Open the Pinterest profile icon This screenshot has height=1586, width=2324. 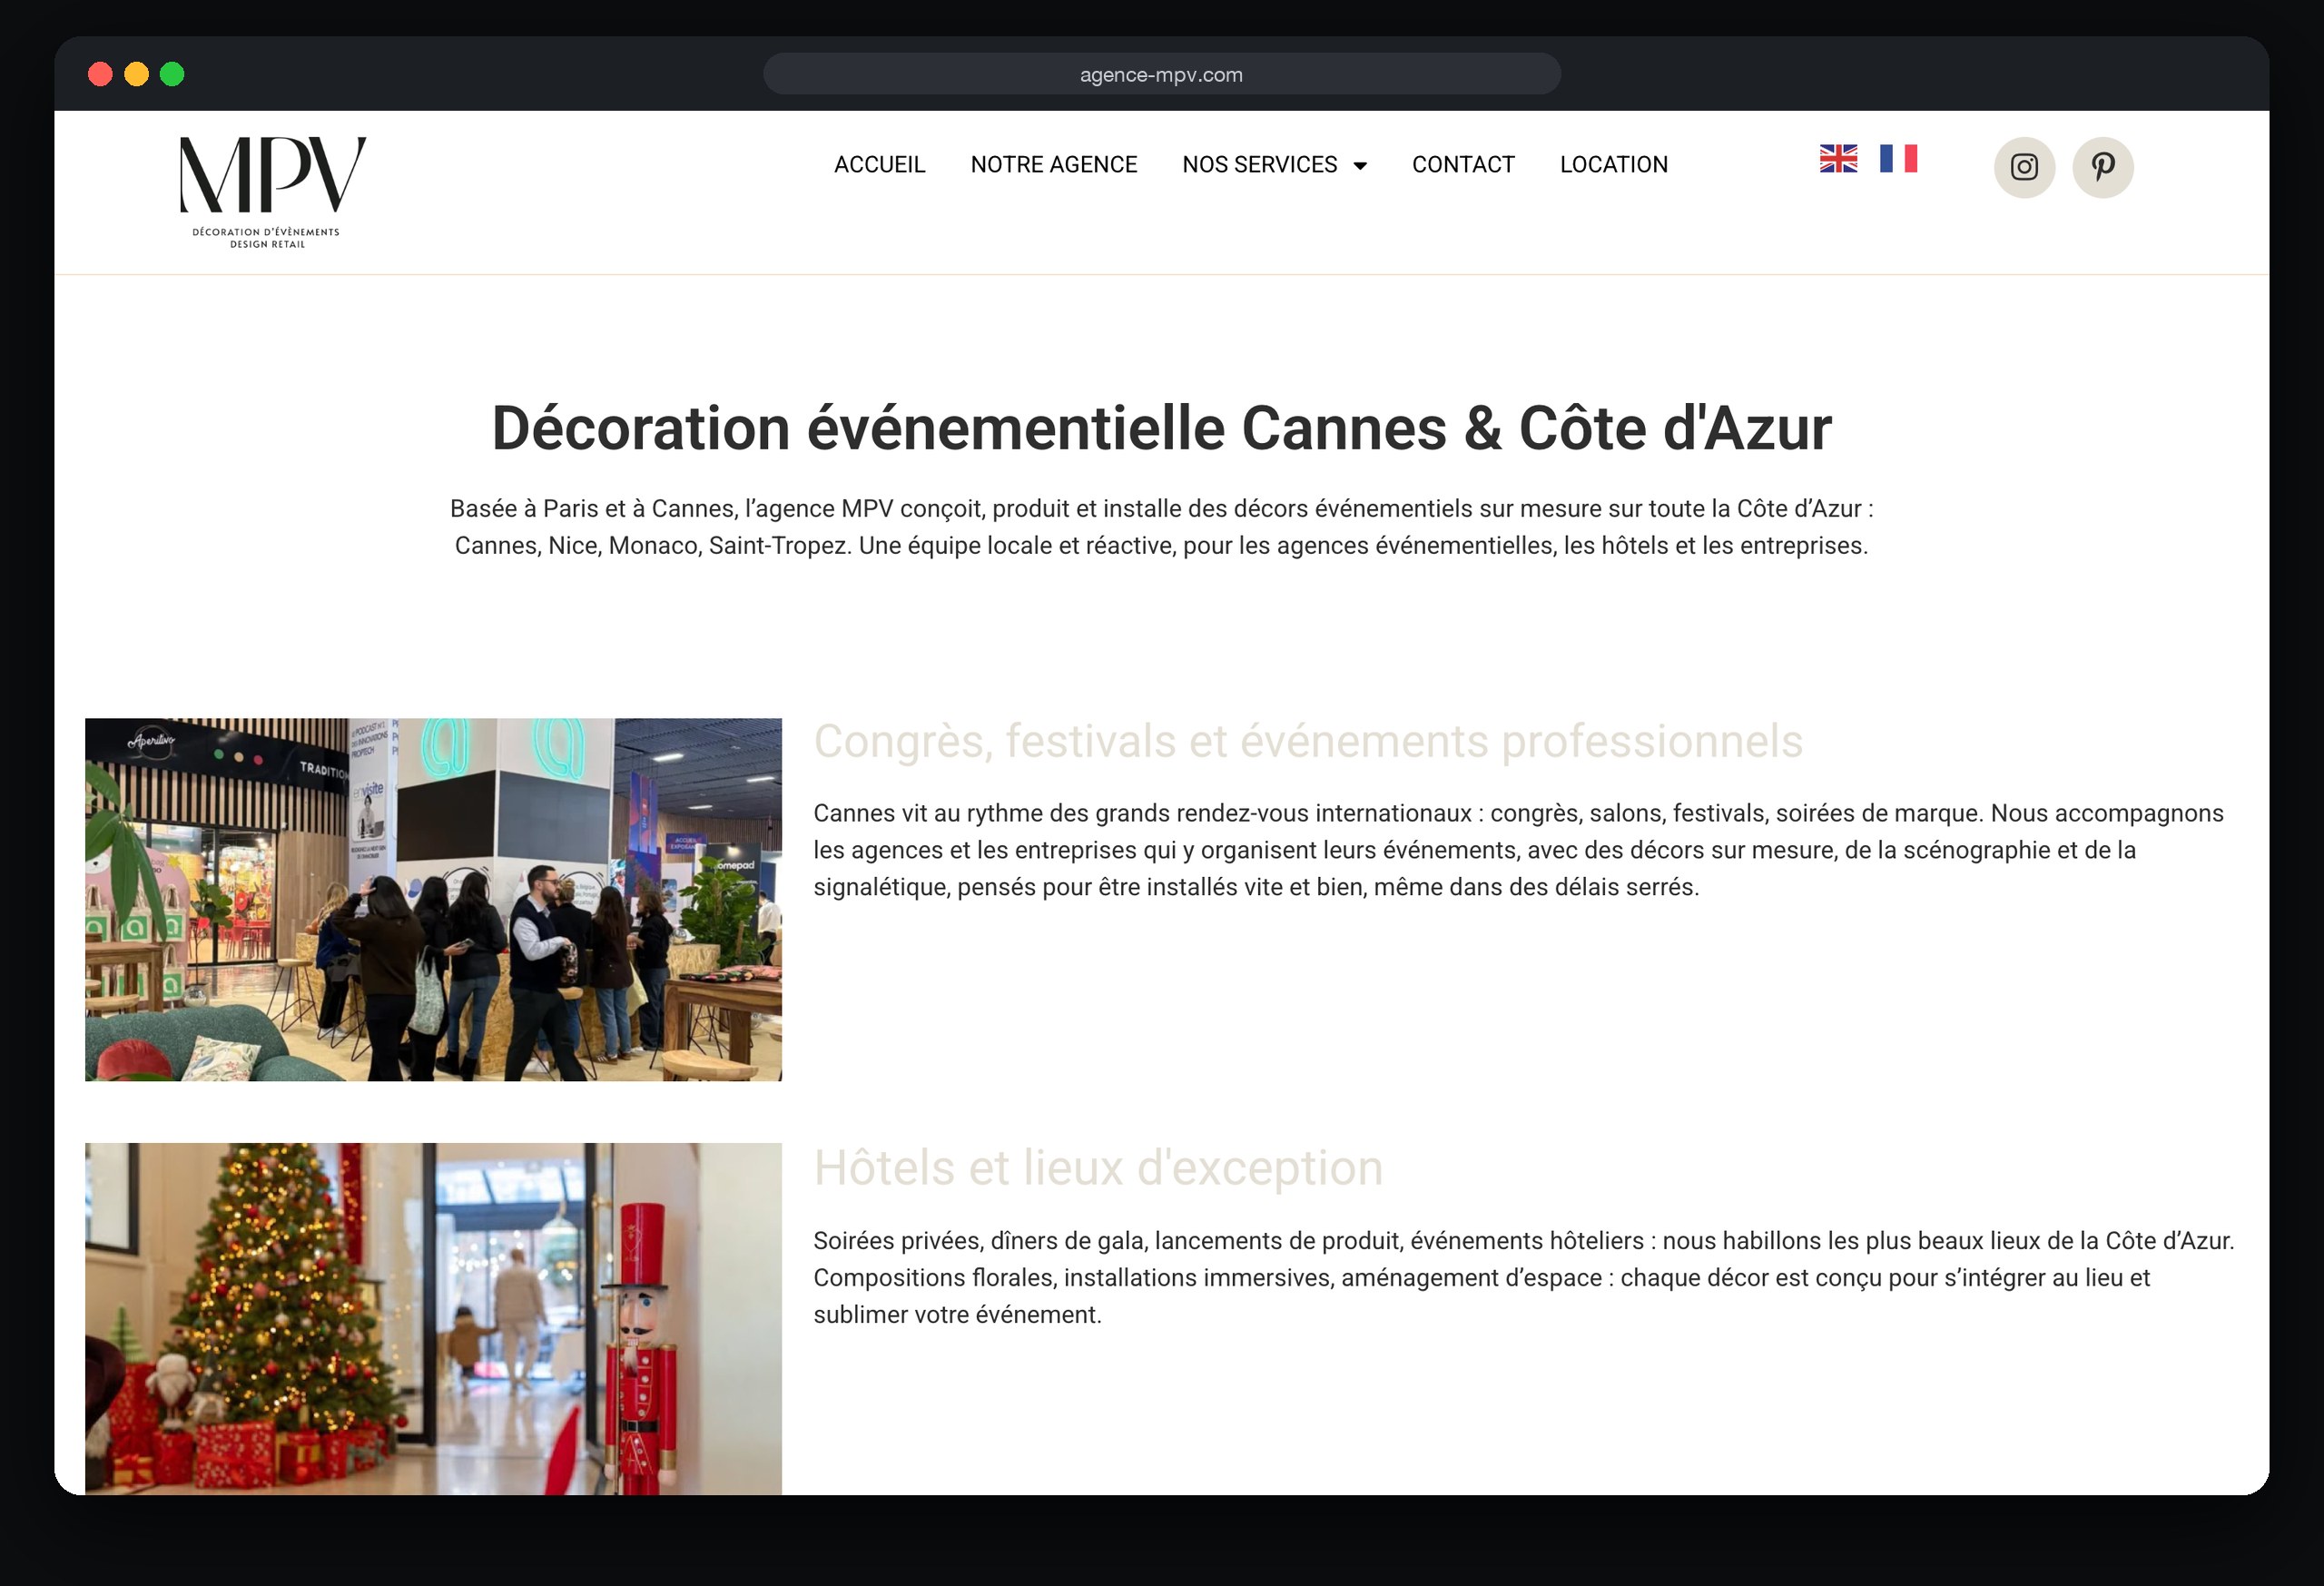(2102, 167)
